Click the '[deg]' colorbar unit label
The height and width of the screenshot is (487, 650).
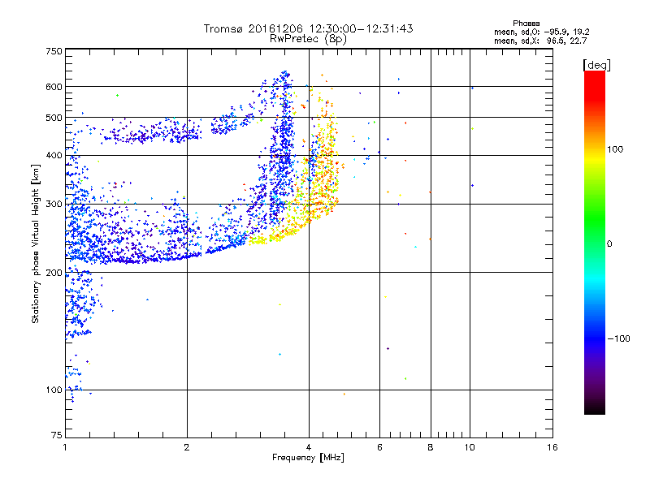click(596, 65)
